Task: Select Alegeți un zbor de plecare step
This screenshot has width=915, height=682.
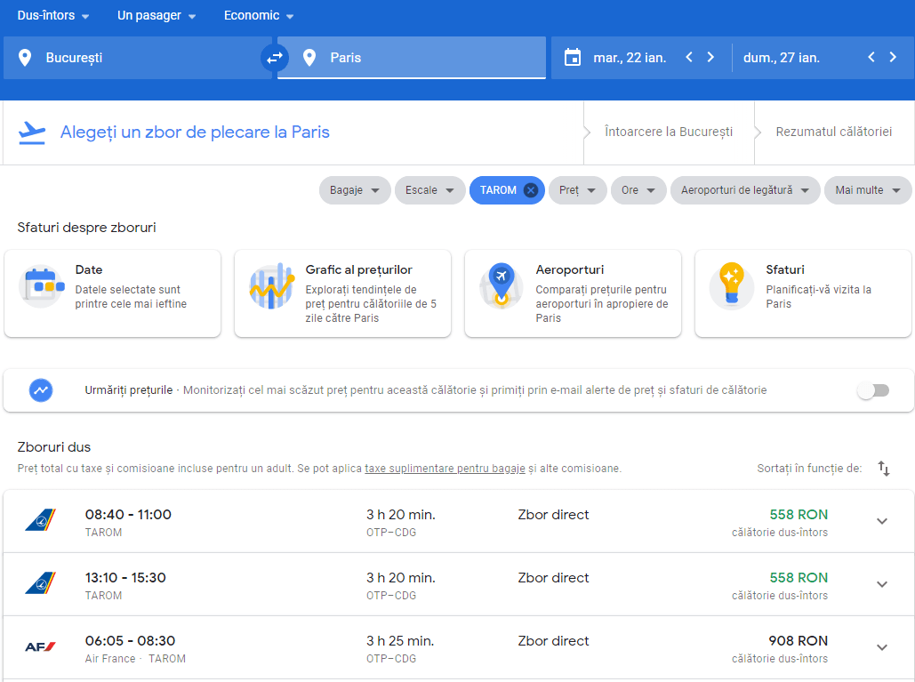Action: click(x=195, y=132)
